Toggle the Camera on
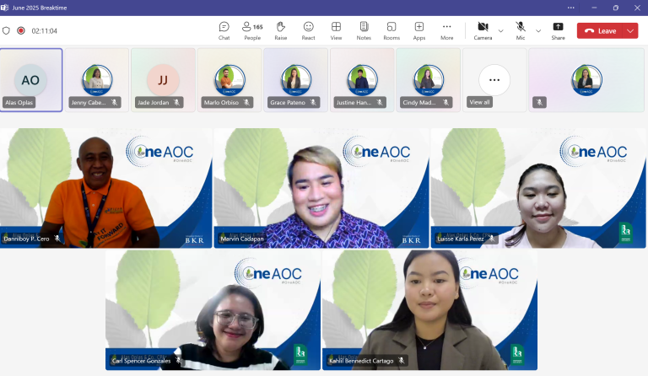Screen dimensions: 648x376 [483, 30]
